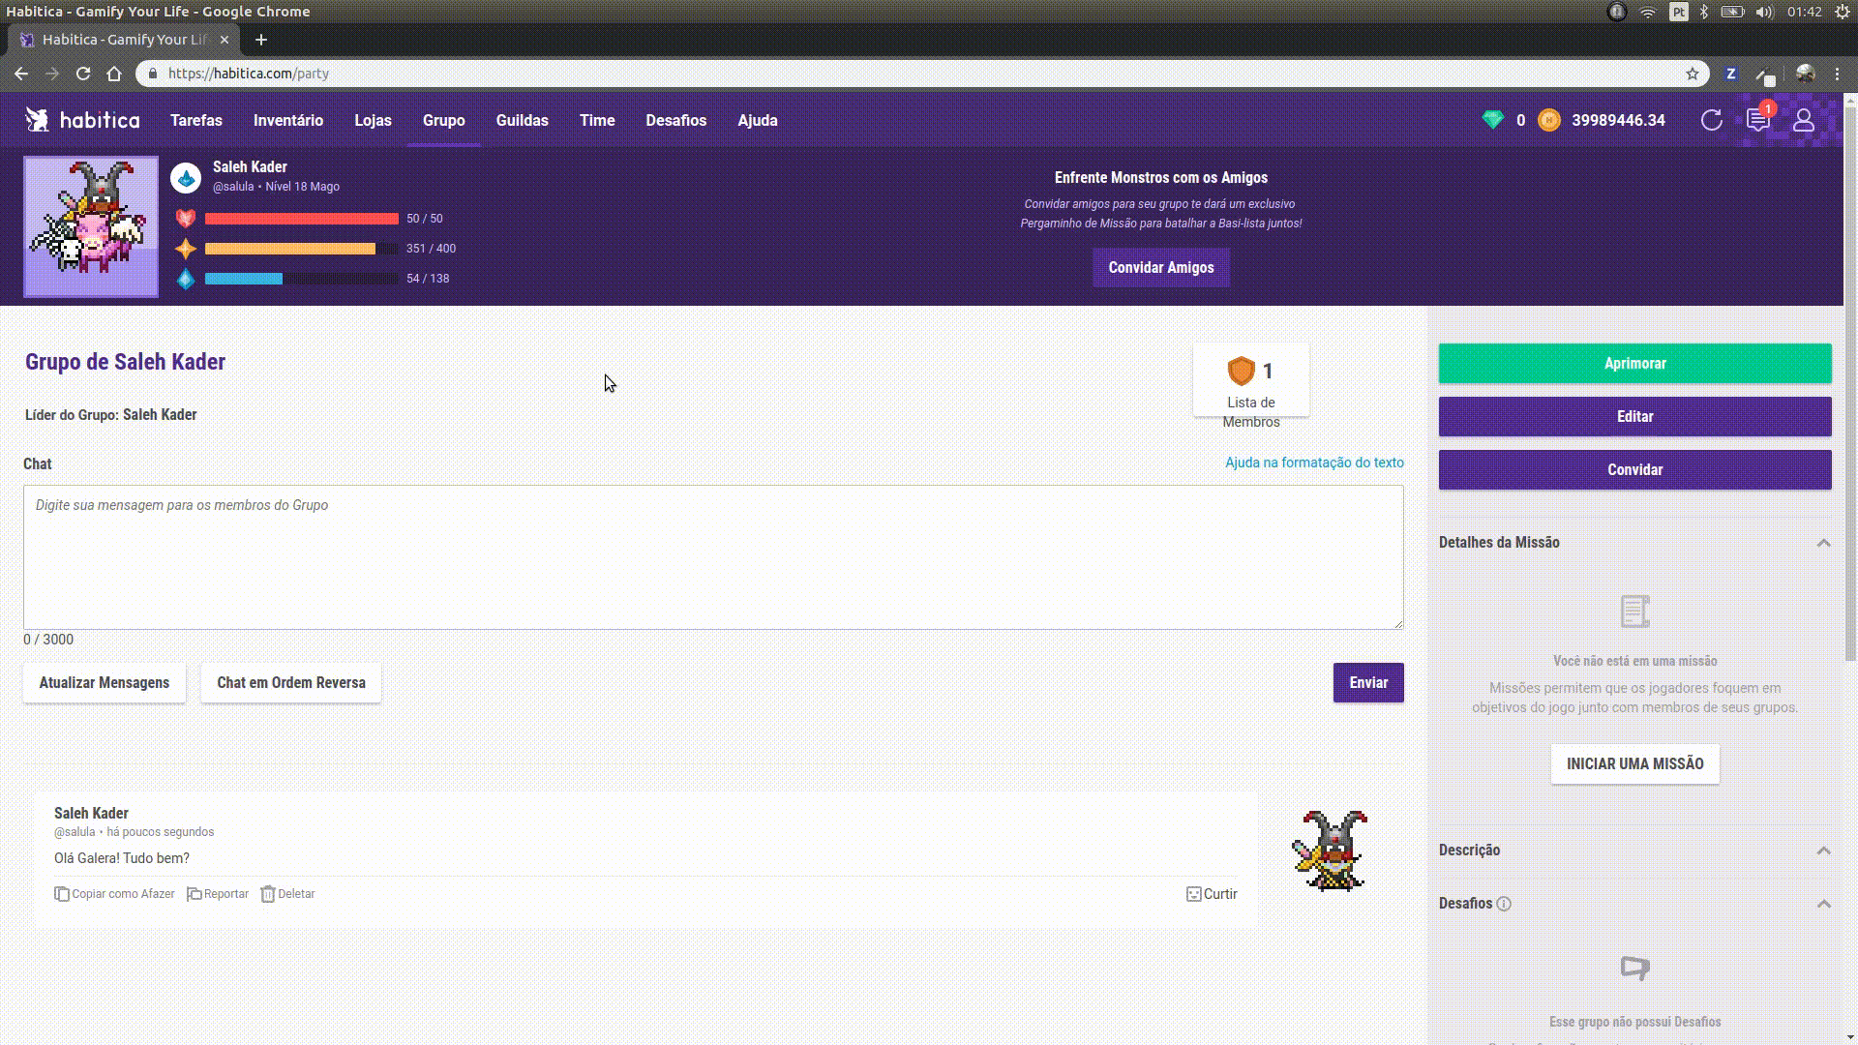Image resolution: width=1858 pixels, height=1045 pixels.
Task: Sync using the refresh icon in the Habitica header
Action: pos(1711,120)
